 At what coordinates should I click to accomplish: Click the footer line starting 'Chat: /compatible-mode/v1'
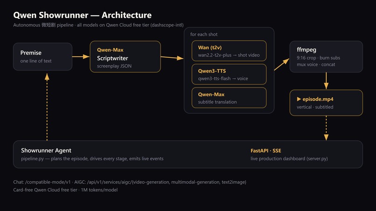coord(130,182)
